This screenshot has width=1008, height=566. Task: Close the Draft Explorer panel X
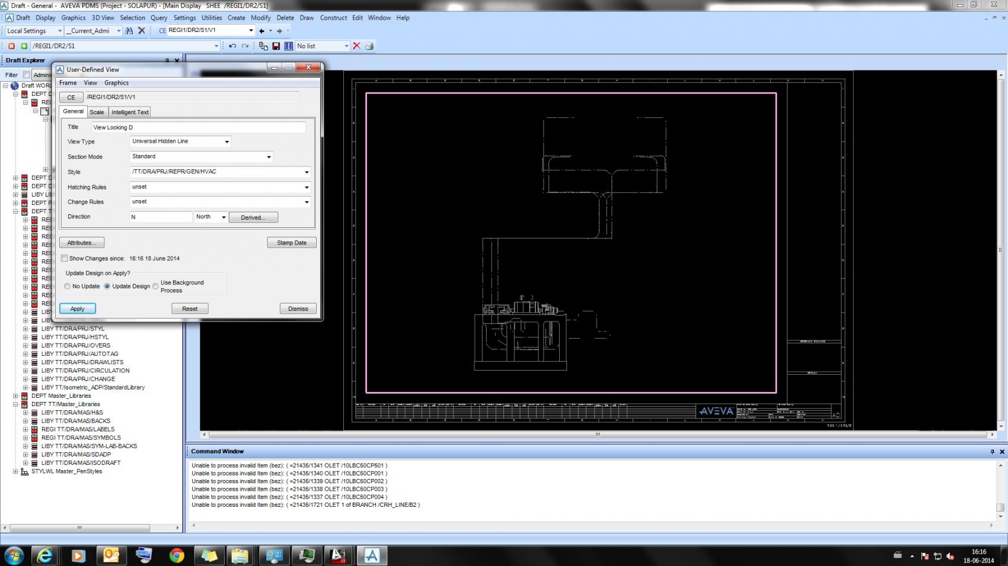(x=177, y=60)
